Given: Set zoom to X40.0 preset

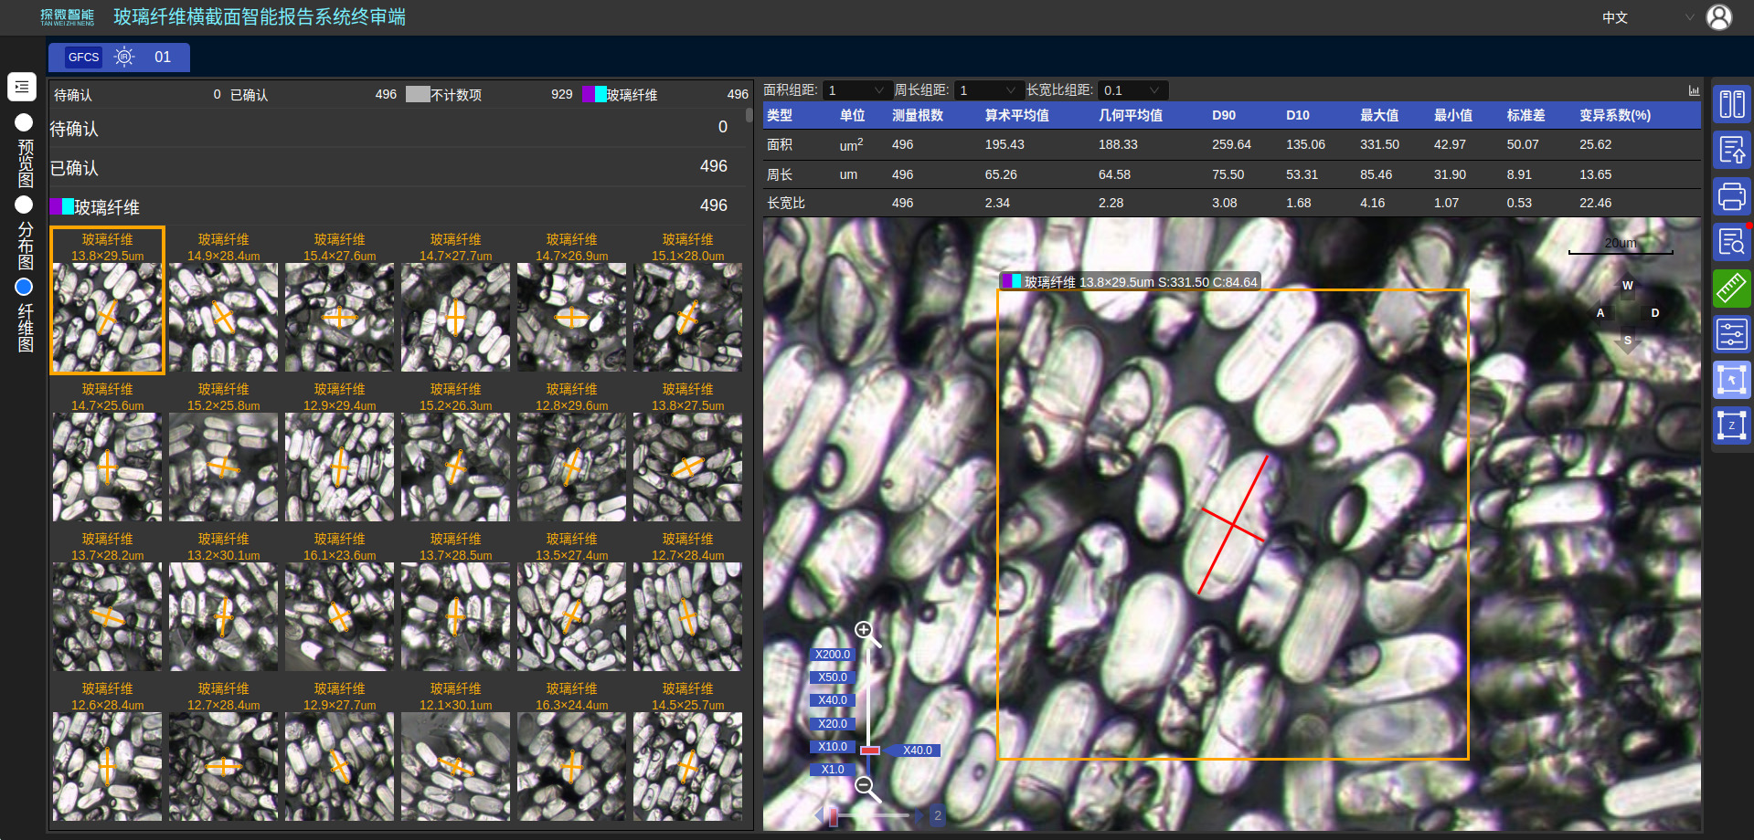Looking at the screenshot, I should [833, 700].
